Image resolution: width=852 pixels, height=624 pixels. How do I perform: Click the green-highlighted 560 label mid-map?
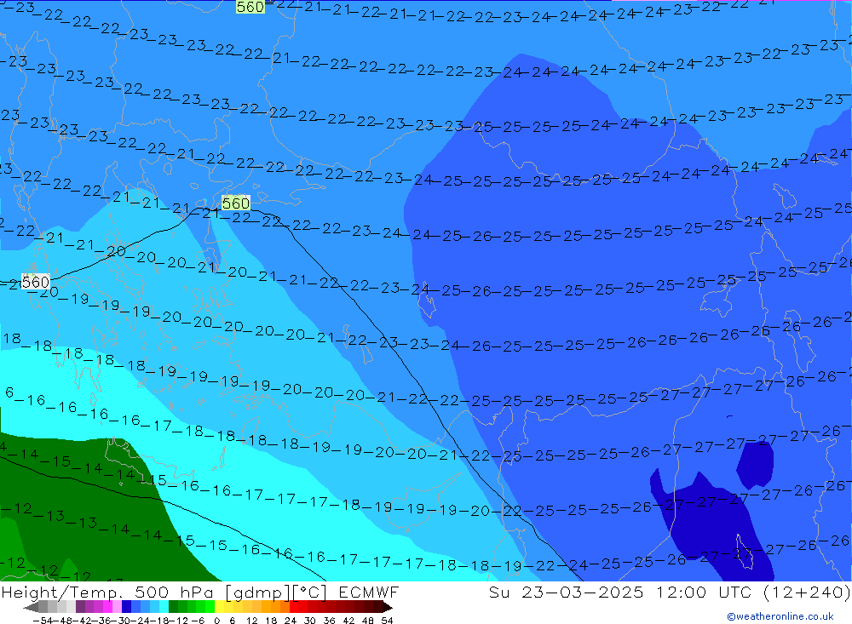236,203
